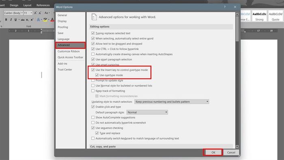Toggle Type and replace checkbox
The width and height of the screenshot is (284, 160).
tap(97, 133)
